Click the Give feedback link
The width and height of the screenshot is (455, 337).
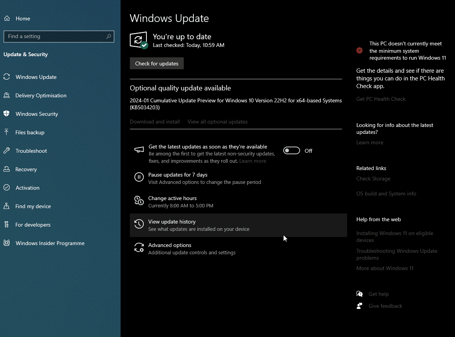[x=385, y=306]
